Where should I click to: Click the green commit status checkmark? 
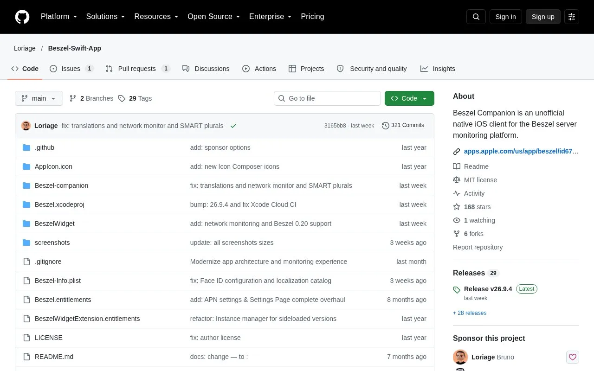233,126
